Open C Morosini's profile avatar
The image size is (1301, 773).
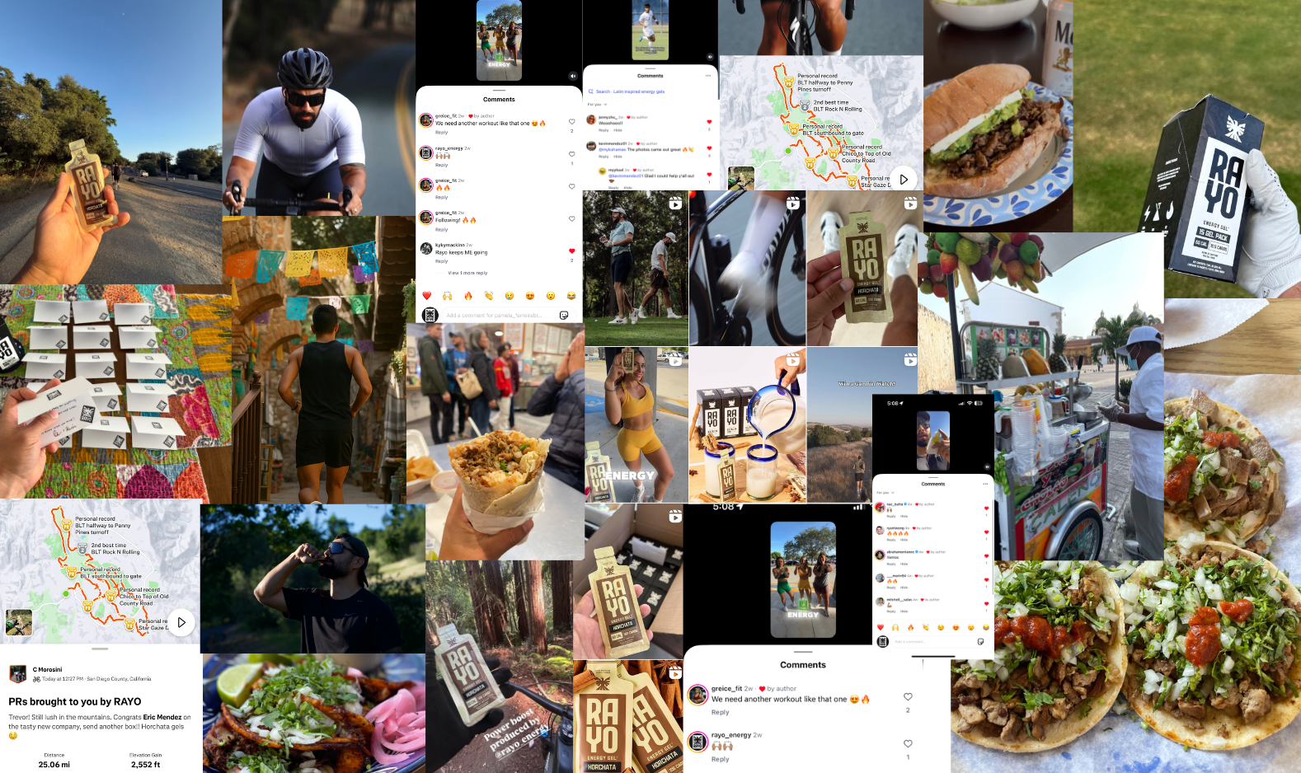click(17, 674)
